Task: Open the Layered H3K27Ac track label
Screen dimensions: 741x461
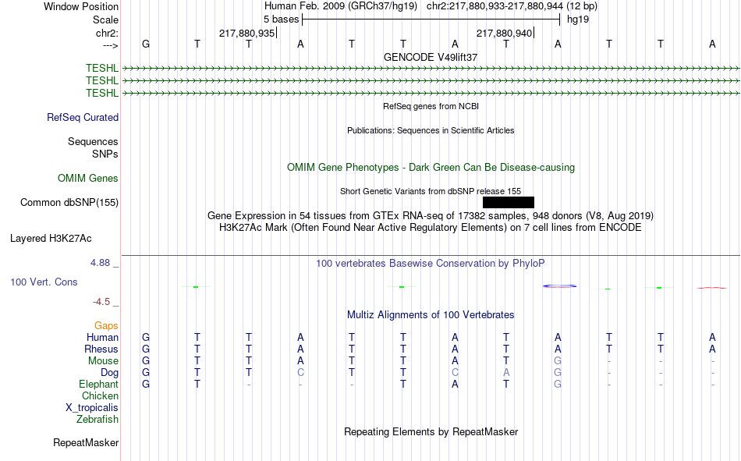Action: pos(51,239)
